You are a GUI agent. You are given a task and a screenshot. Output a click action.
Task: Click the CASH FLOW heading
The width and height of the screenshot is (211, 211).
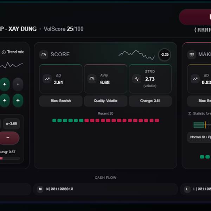tap(105, 178)
